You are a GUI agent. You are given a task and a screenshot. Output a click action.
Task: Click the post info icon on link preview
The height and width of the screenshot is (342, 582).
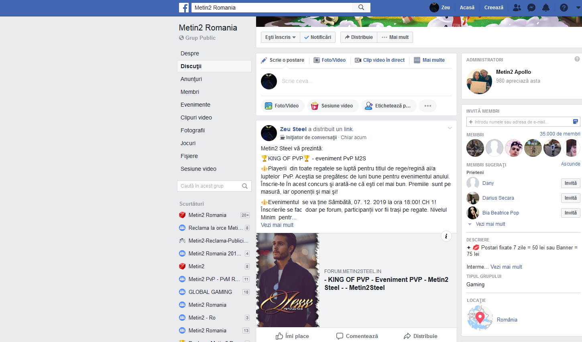[446, 236]
